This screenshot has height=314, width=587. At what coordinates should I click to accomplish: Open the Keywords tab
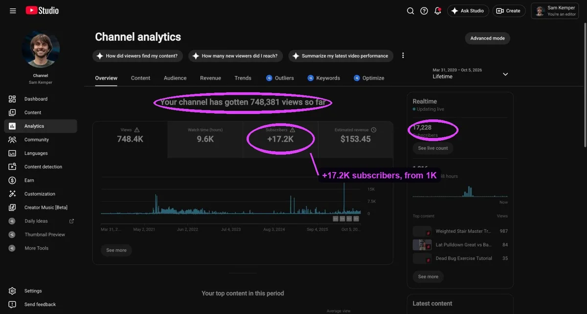coord(324,78)
